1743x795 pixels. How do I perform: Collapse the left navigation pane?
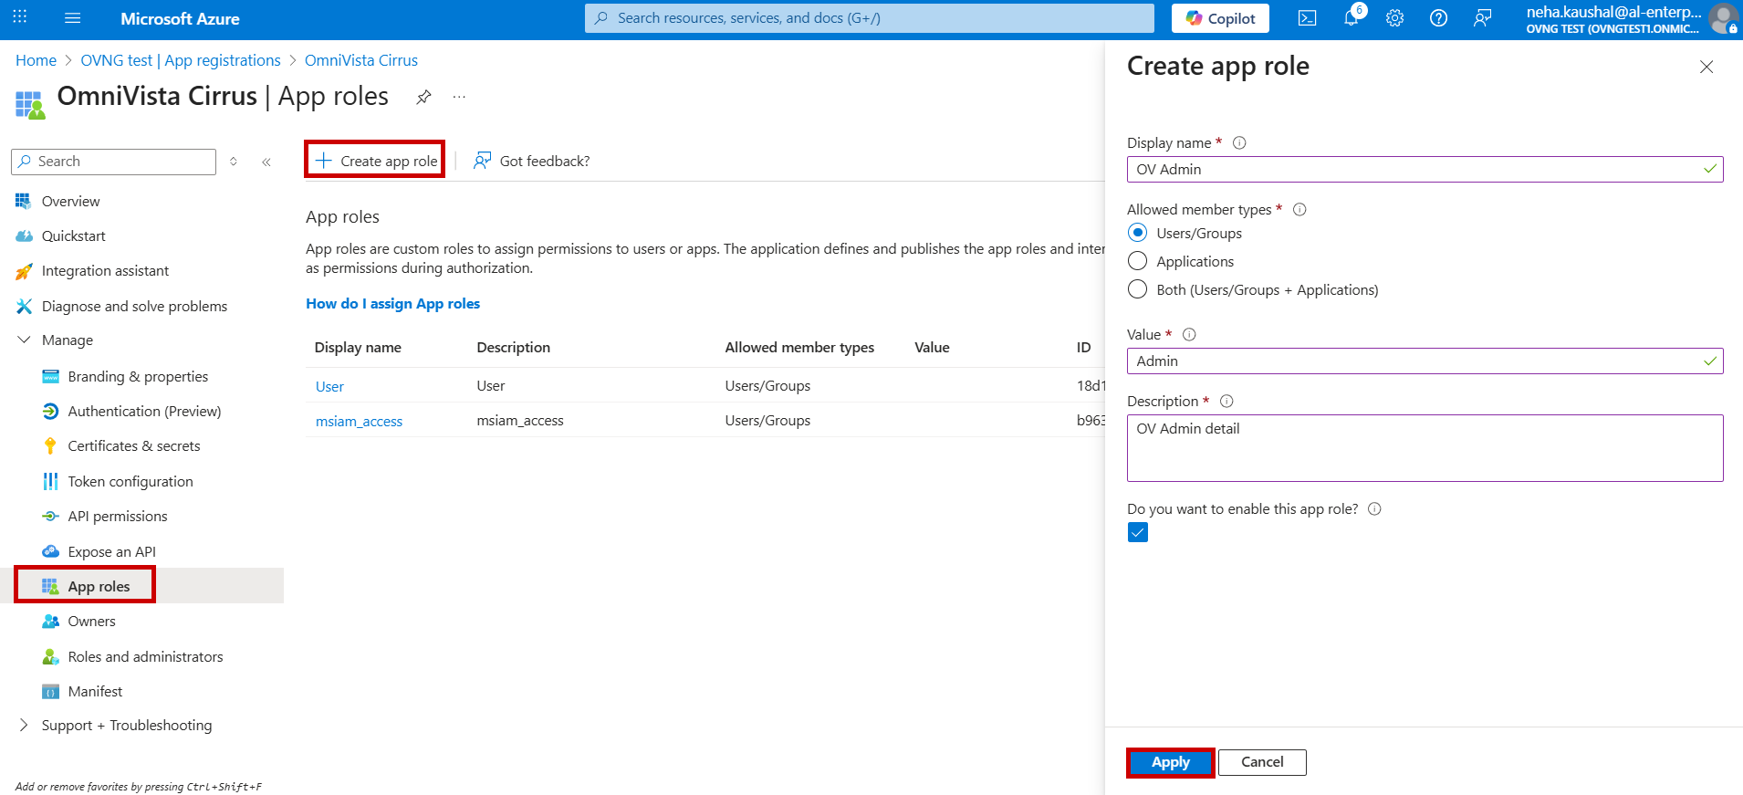click(x=266, y=162)
